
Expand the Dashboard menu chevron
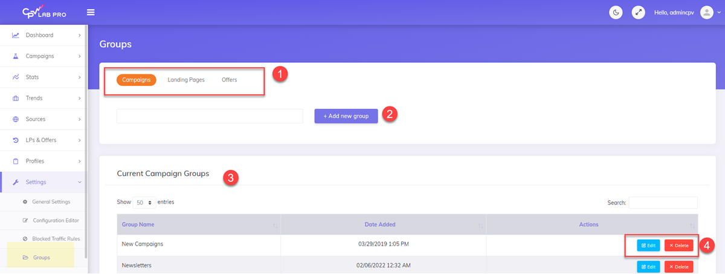[80, 35]
